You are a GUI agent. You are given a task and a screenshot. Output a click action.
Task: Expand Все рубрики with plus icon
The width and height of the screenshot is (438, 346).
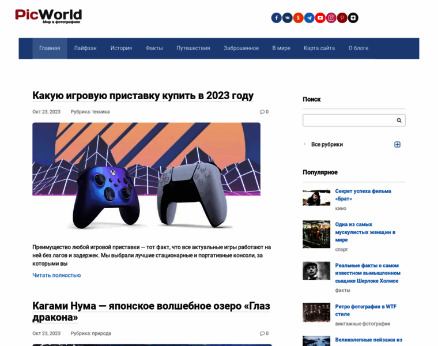(397, 145)
